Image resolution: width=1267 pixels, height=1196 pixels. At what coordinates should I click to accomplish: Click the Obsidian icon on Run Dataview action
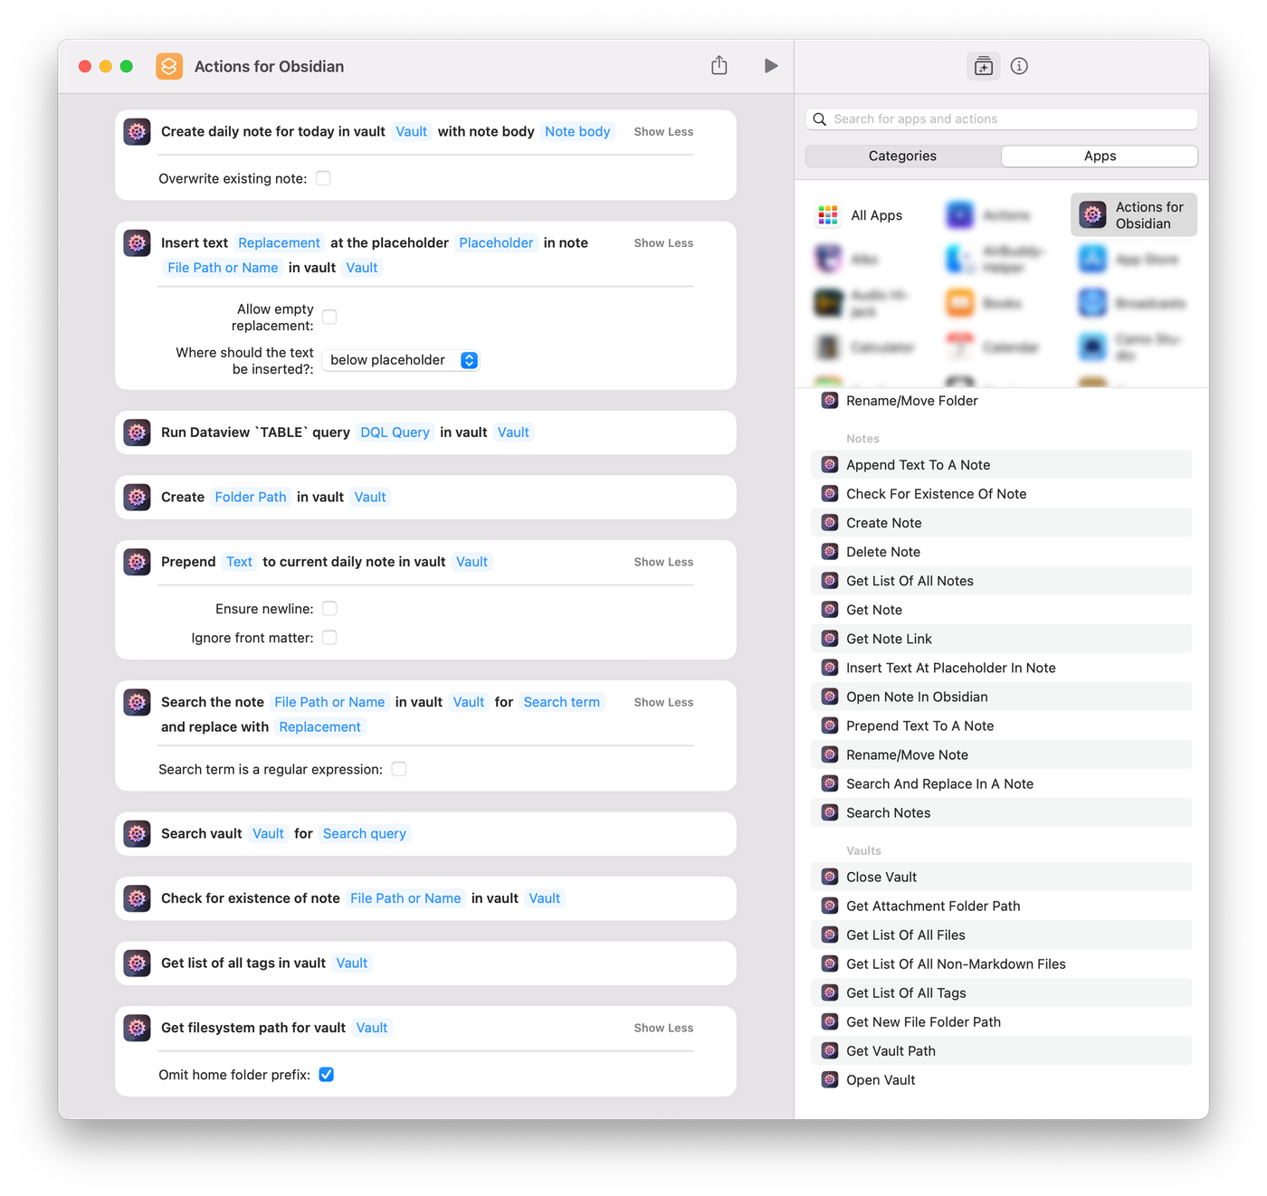[x=138, y=432]
